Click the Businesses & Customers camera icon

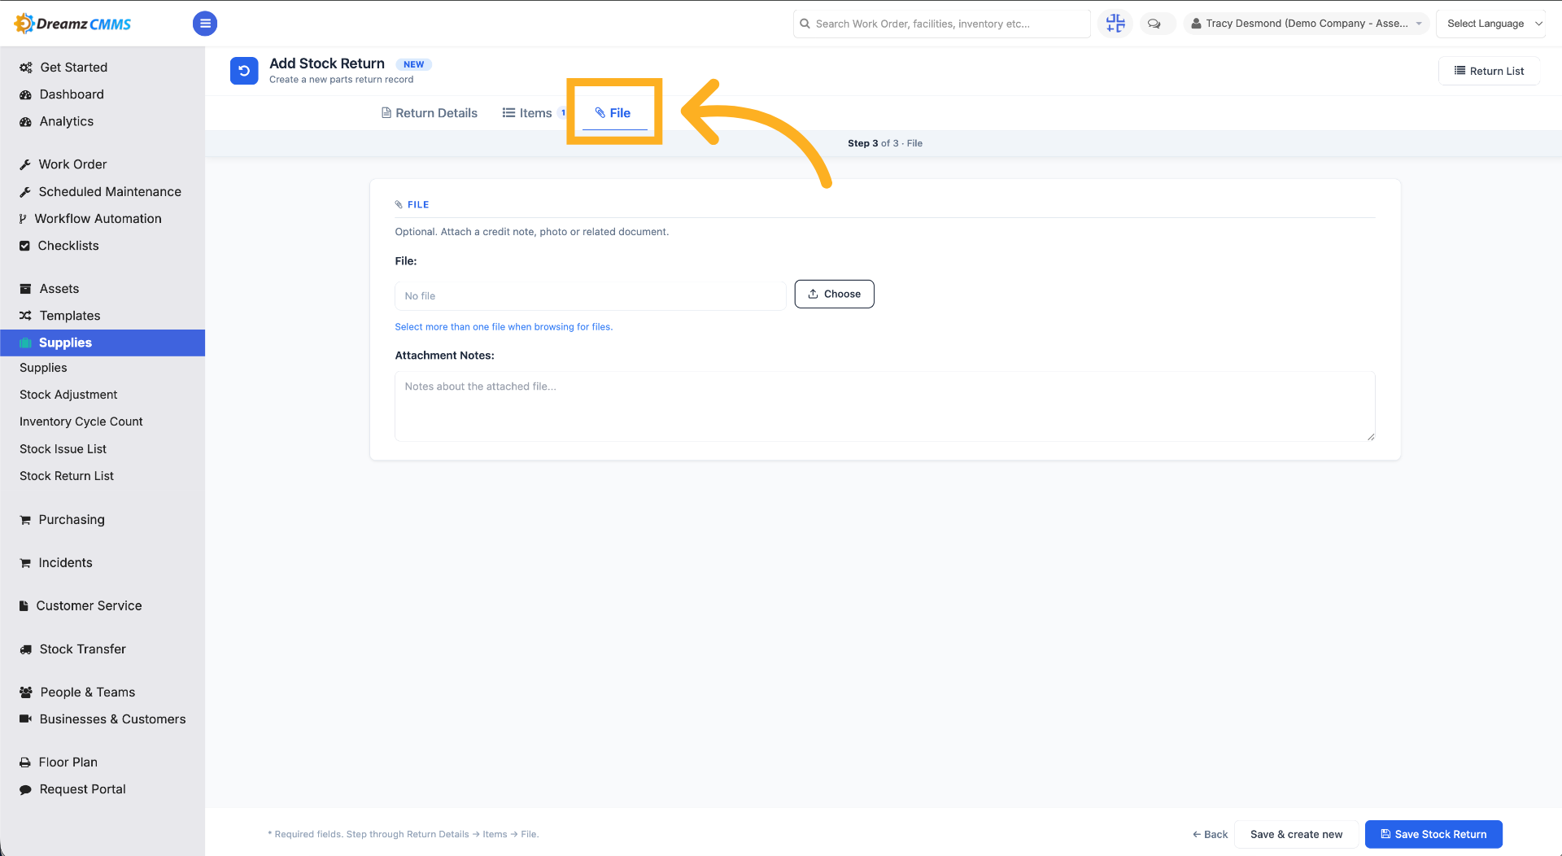pos(25,719)
